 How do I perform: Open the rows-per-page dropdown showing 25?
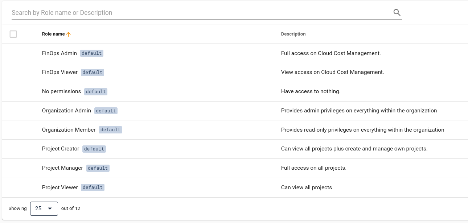[x=44, y=208]
